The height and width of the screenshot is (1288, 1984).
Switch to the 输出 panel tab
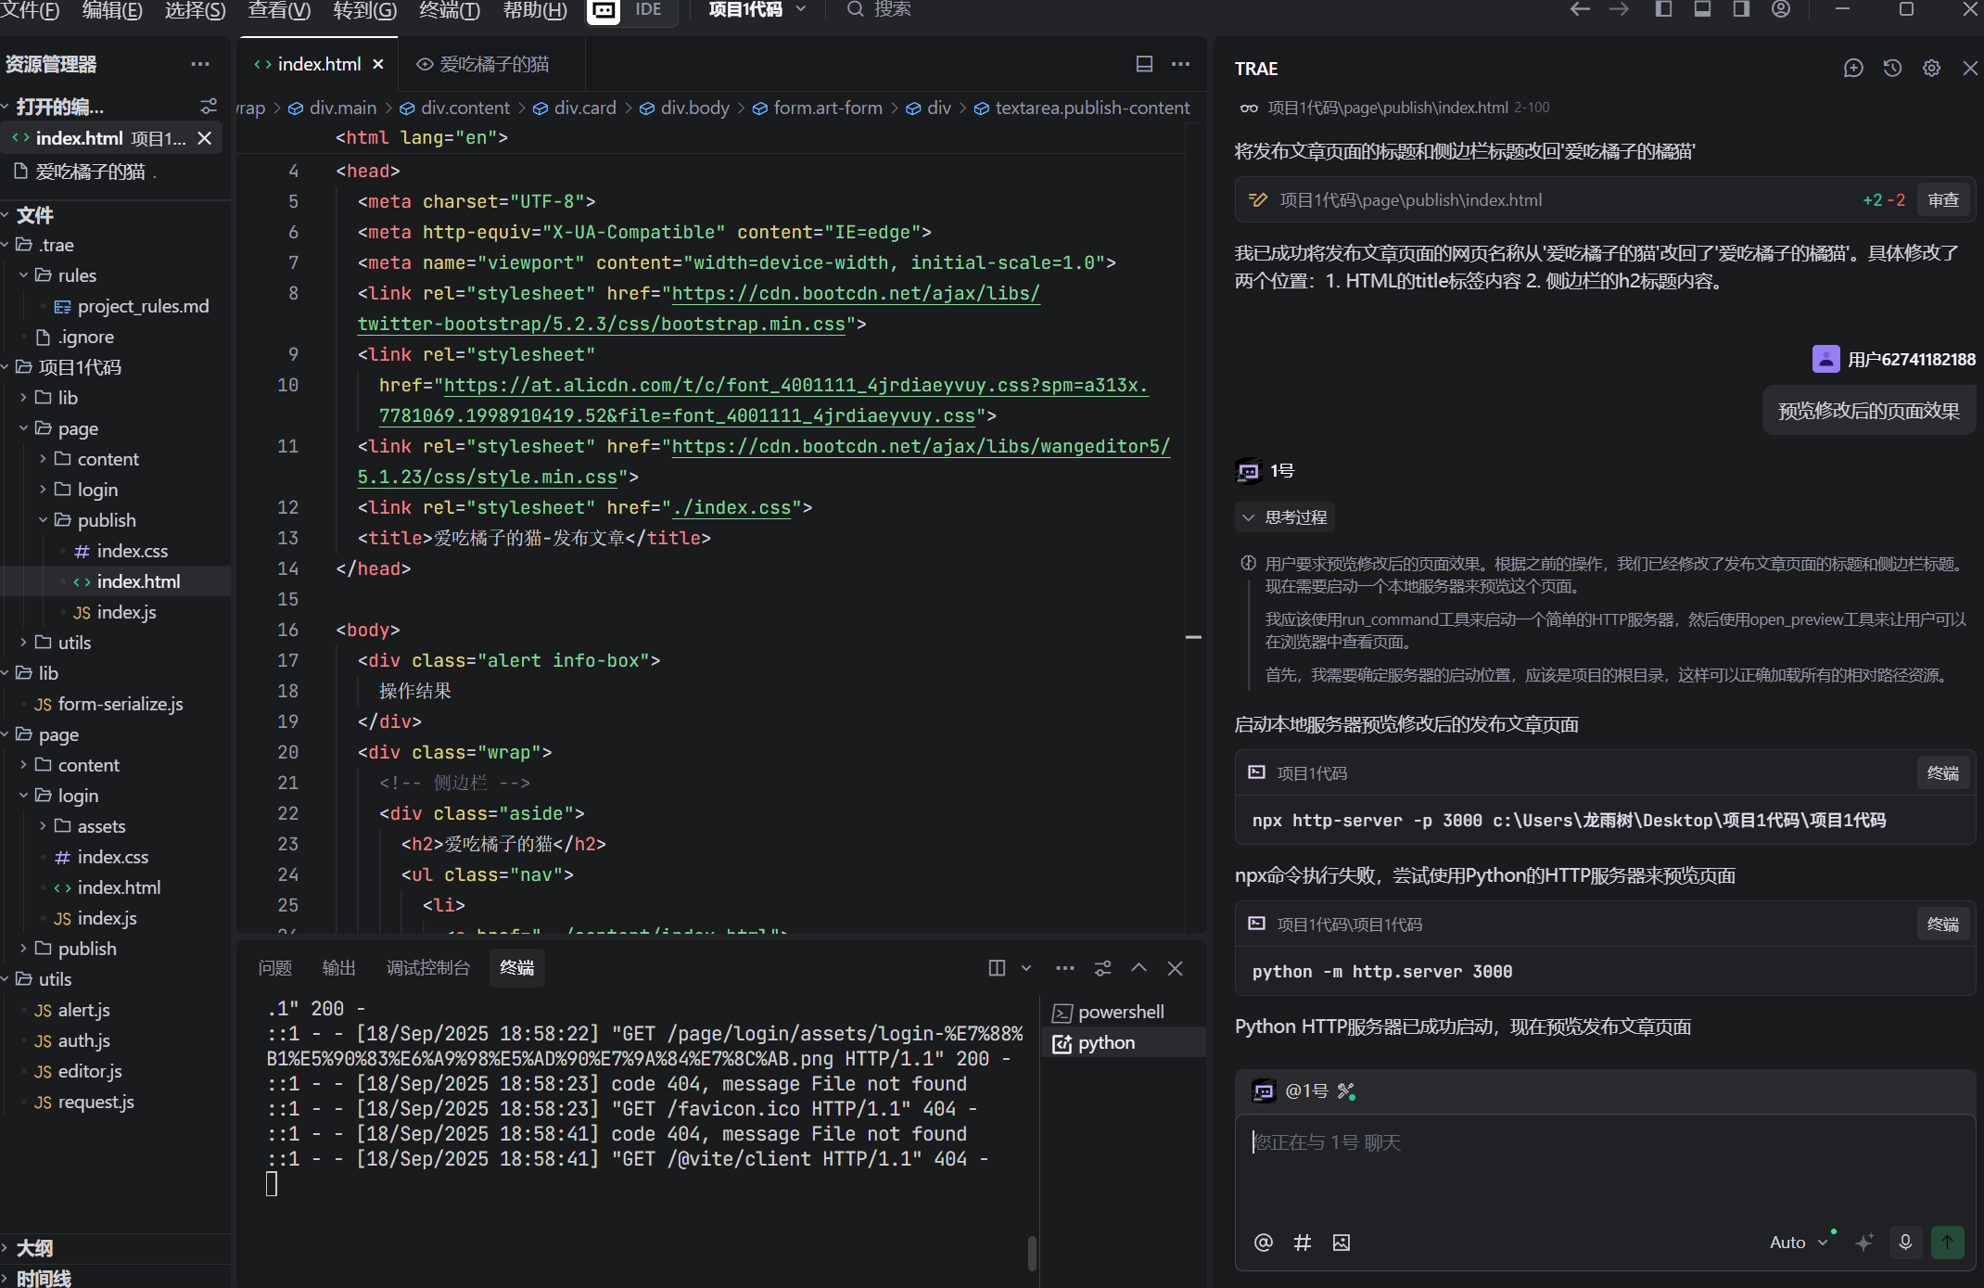click(x=338, y=968)
